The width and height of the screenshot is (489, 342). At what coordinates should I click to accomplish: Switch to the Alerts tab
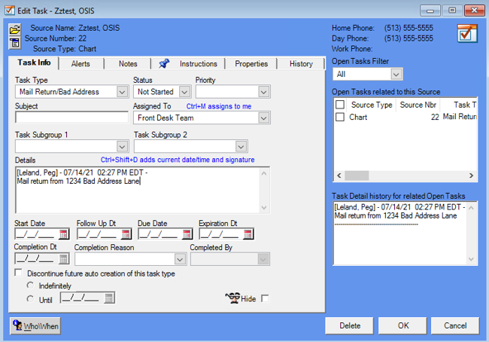click(x=80, y=64)
